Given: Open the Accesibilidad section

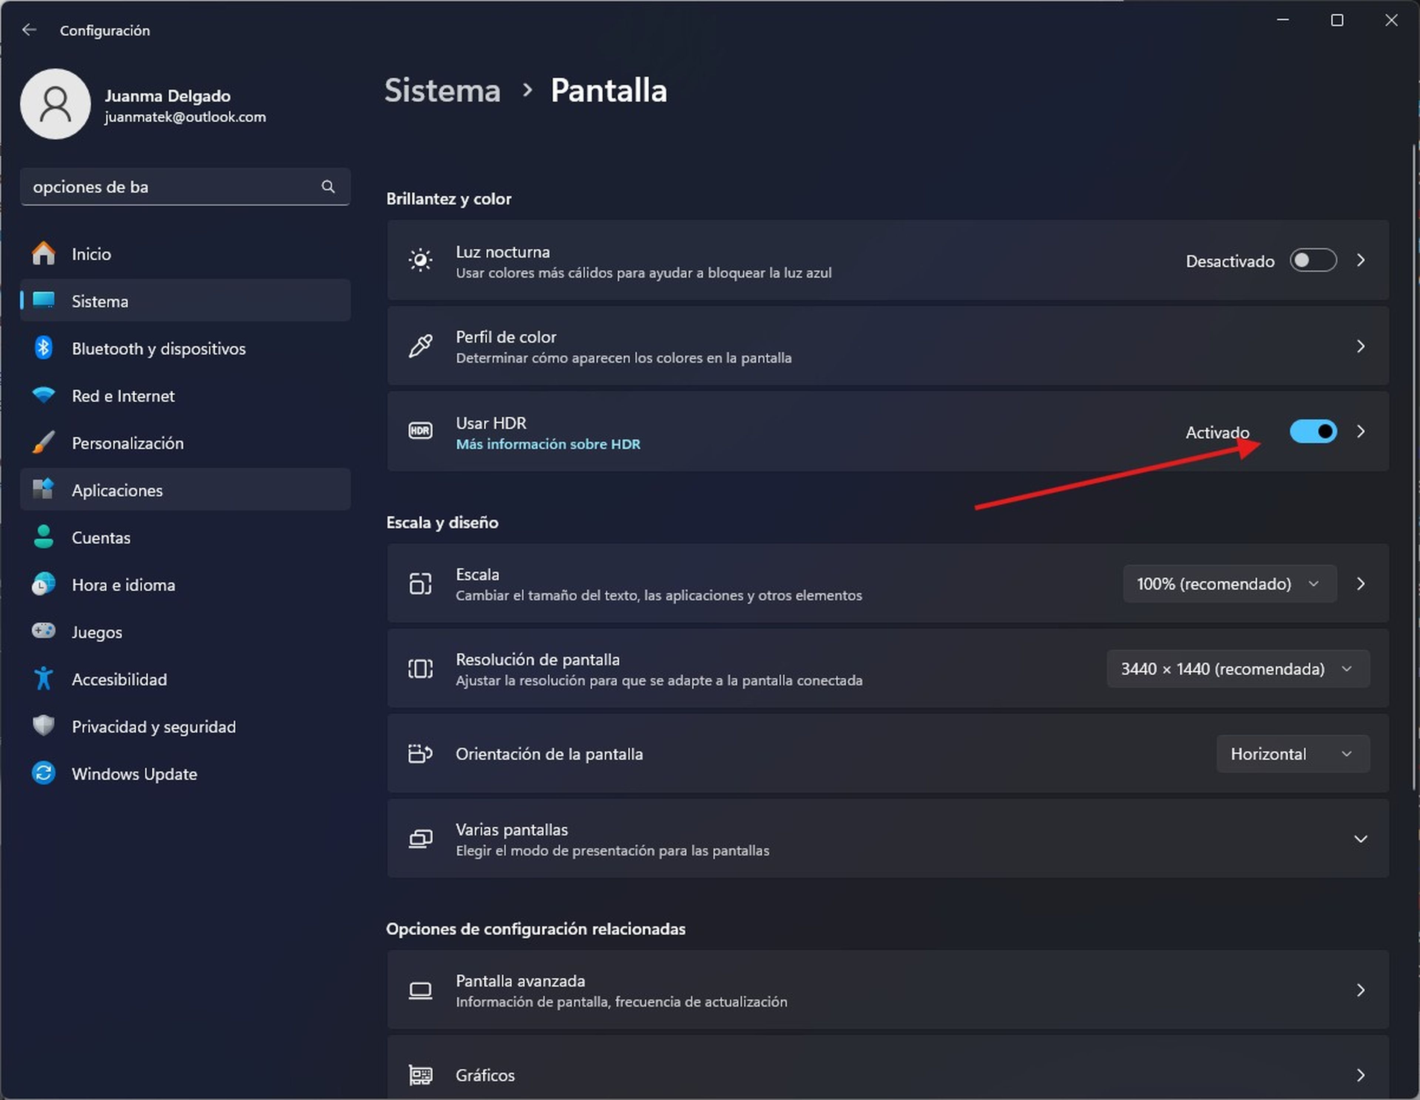Looking at the screenshot, I should pos(185,679).
